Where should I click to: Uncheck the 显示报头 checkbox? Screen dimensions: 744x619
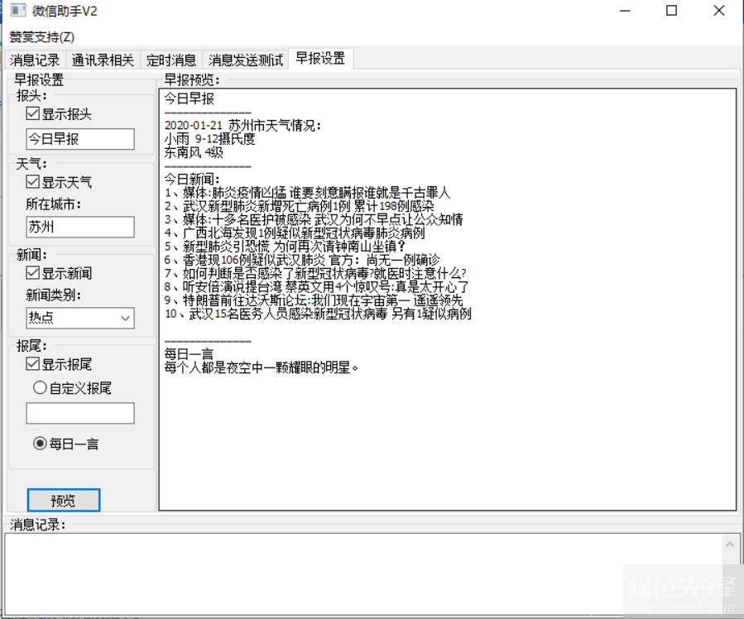(x=33, y=113)
